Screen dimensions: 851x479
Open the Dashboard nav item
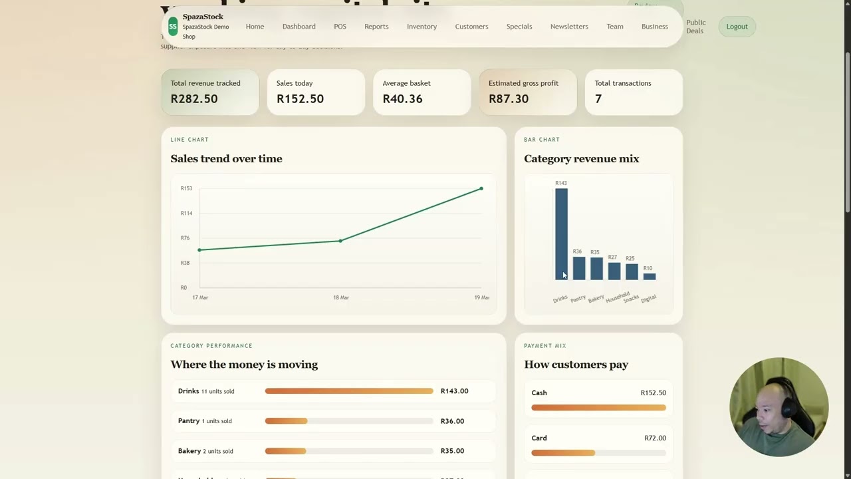299,27
